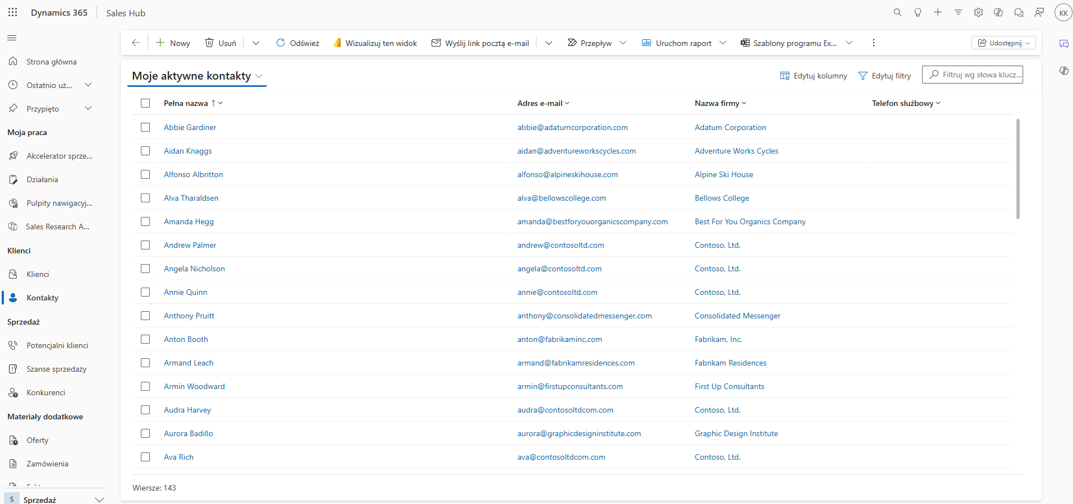Open aurora@graphicdesigninstitute.com email link
1073x504 pixels.
pos(579,433)
